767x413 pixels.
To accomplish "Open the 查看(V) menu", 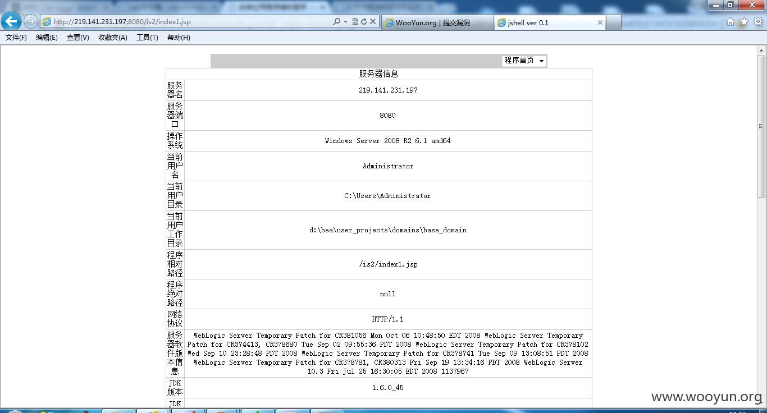I will click(x=77, y=38).
